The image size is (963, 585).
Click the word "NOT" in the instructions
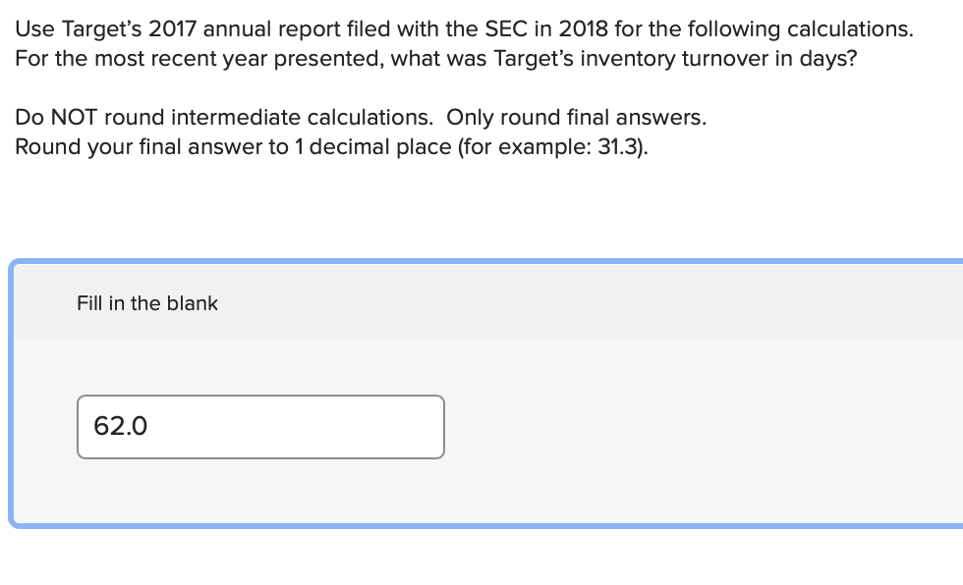point(75,118)
